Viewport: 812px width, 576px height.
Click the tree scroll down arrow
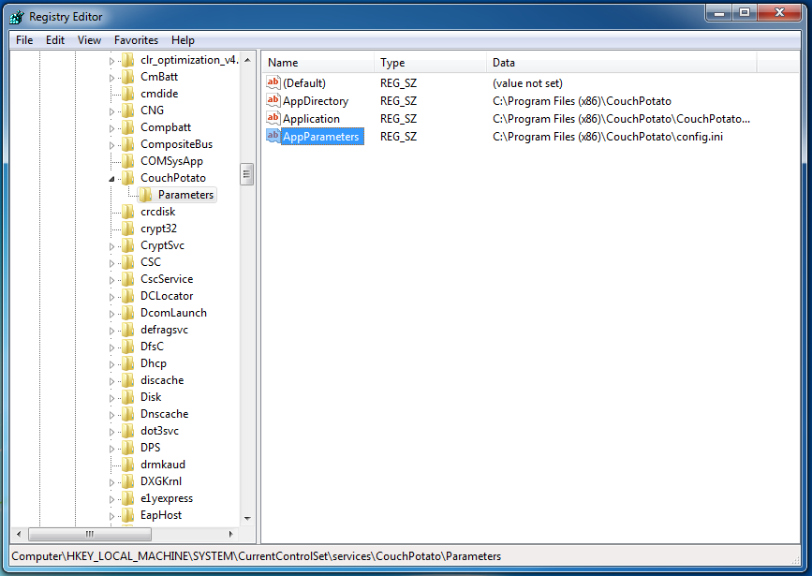(247, 518)
